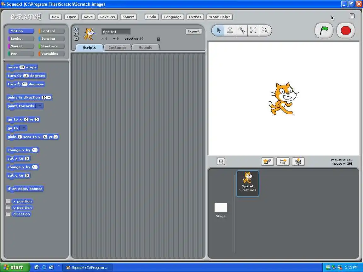The height and width of the screenshot is (272, 363).
Task: Open the point towards dropdown
Action: pos(39,106)
